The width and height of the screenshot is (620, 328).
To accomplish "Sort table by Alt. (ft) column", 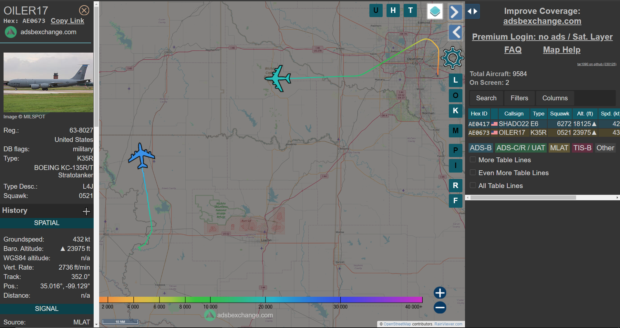I will click(585, 114).
